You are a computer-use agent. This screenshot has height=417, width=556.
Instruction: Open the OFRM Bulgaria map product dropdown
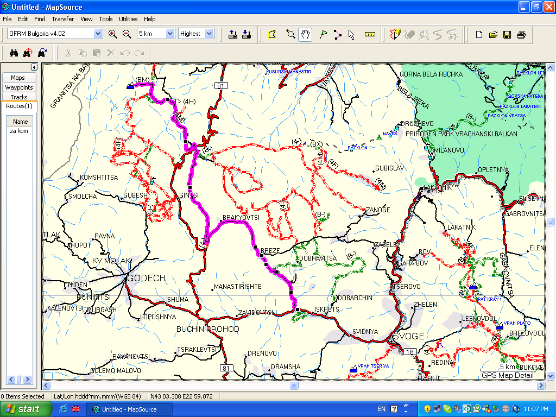(x=98, y=34)
